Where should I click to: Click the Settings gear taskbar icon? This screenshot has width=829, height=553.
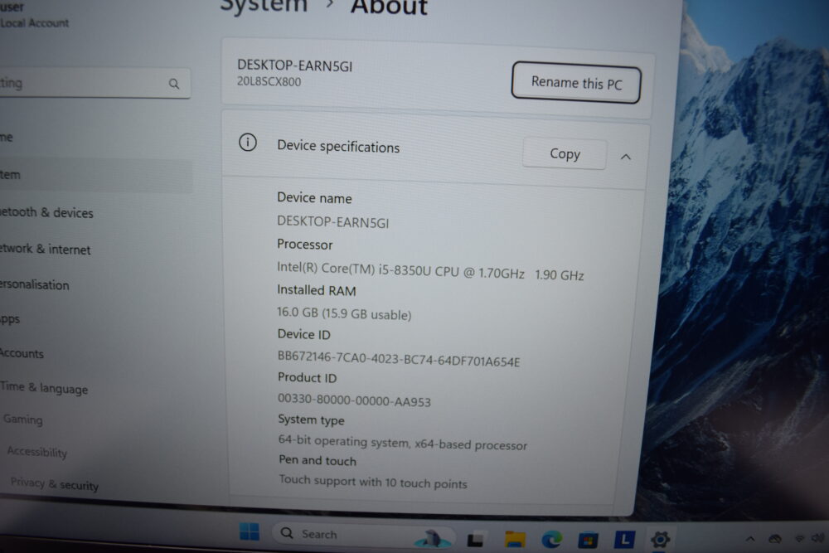[660, 539]
